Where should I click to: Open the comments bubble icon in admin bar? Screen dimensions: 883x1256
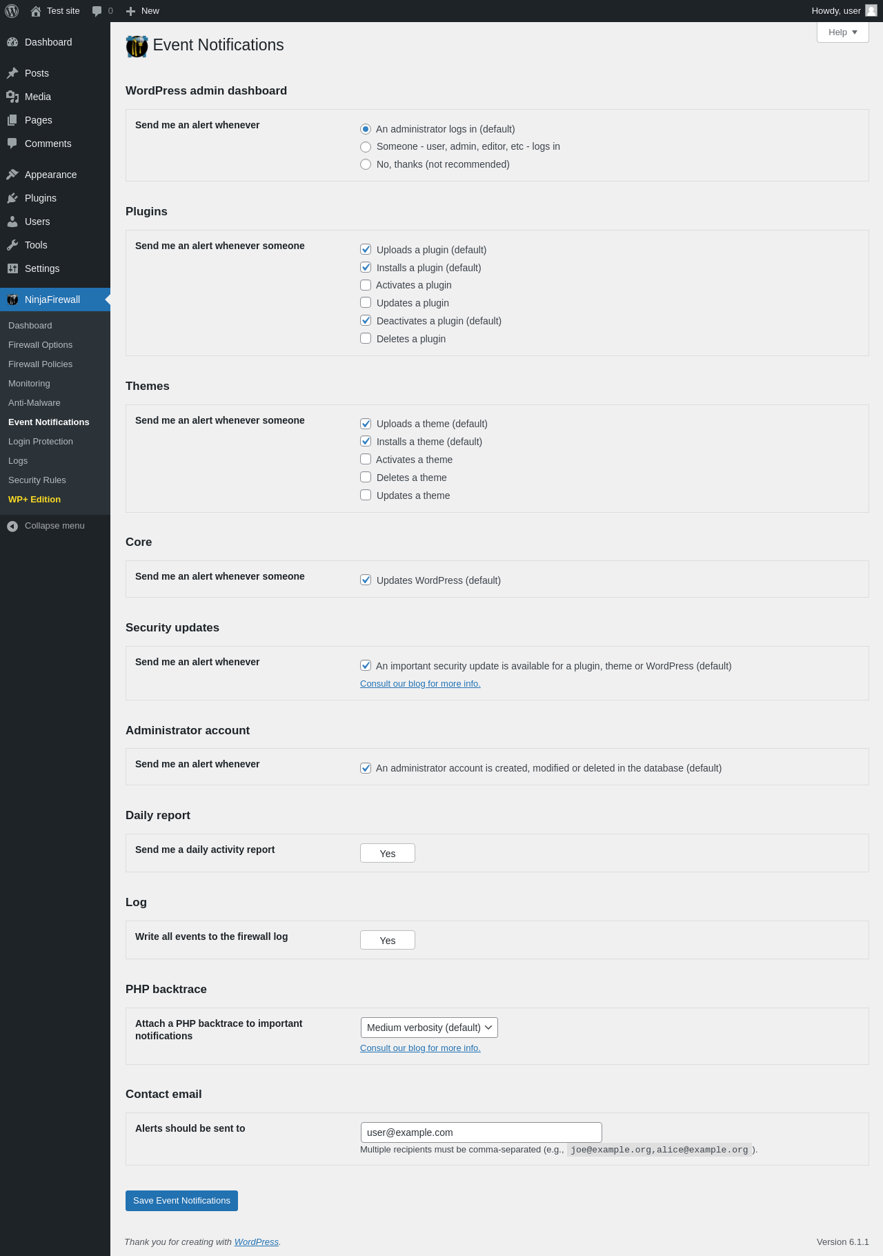[97, 11]
